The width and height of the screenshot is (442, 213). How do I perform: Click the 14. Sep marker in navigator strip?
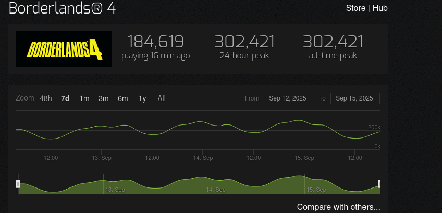click(x=216, y=190)
